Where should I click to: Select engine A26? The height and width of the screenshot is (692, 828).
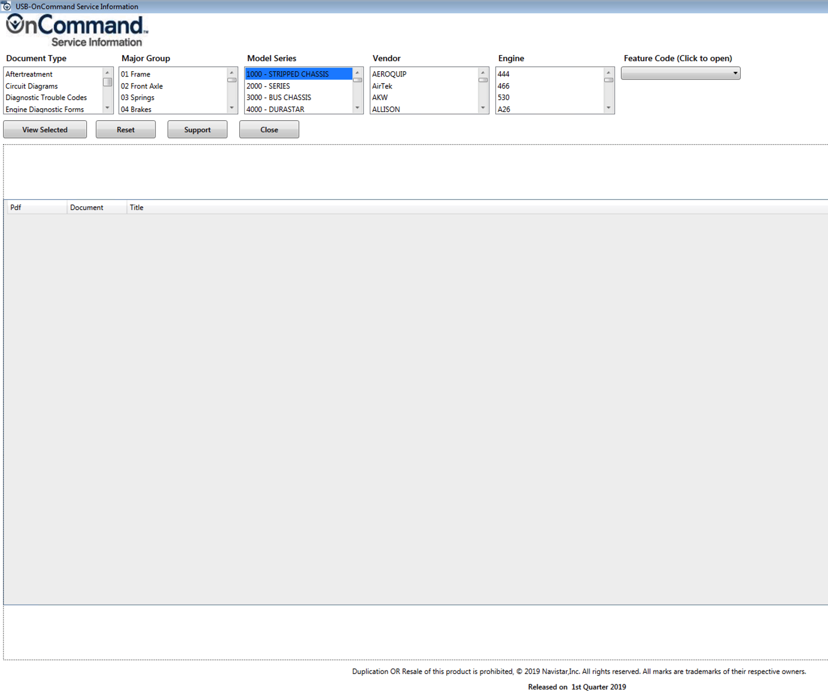(x=550, y=109)
